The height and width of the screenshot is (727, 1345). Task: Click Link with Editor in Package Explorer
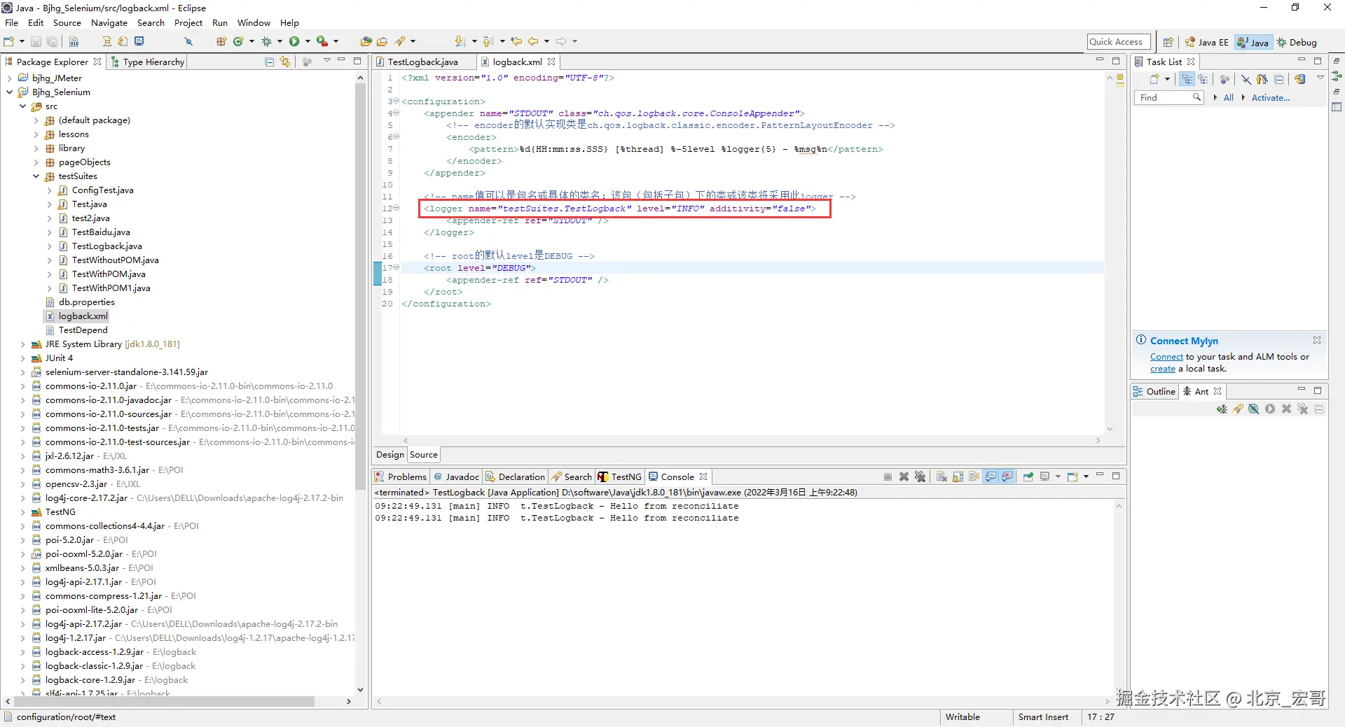[x=285, y=62]
